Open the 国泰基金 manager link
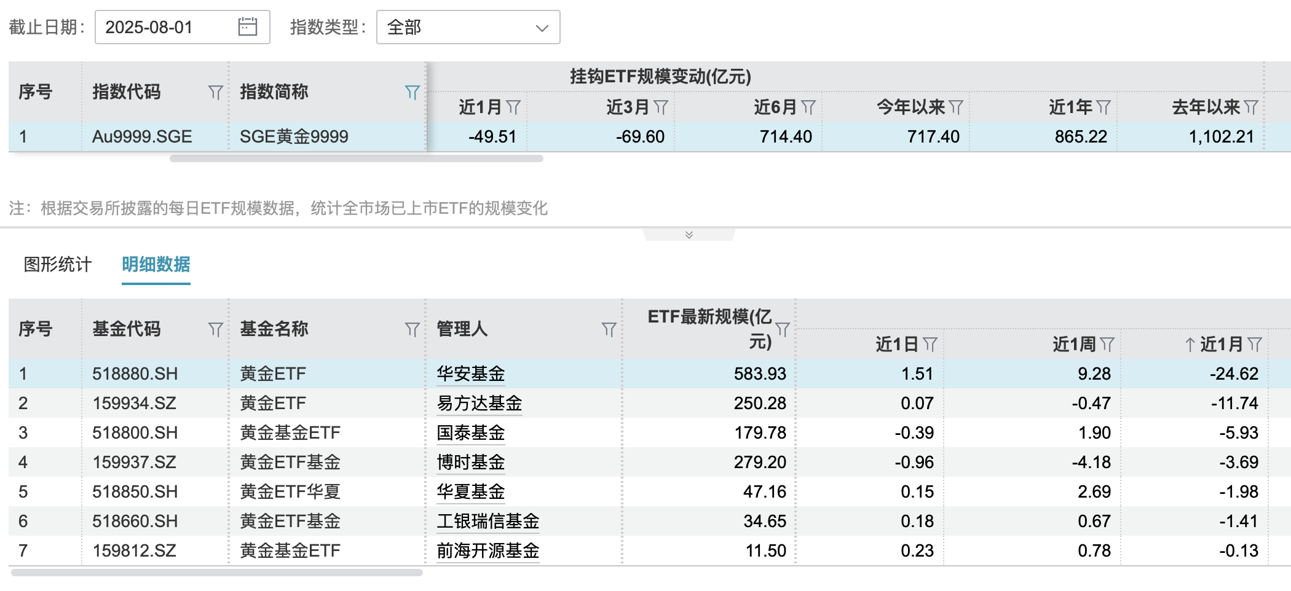This screenshot has height=591, width=1291. [471, 432]
